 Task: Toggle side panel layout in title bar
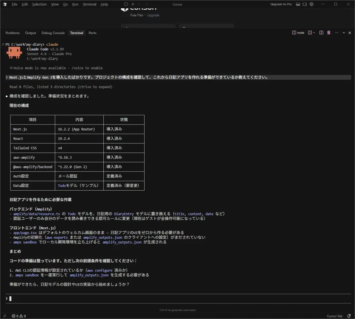coord(304,4)
